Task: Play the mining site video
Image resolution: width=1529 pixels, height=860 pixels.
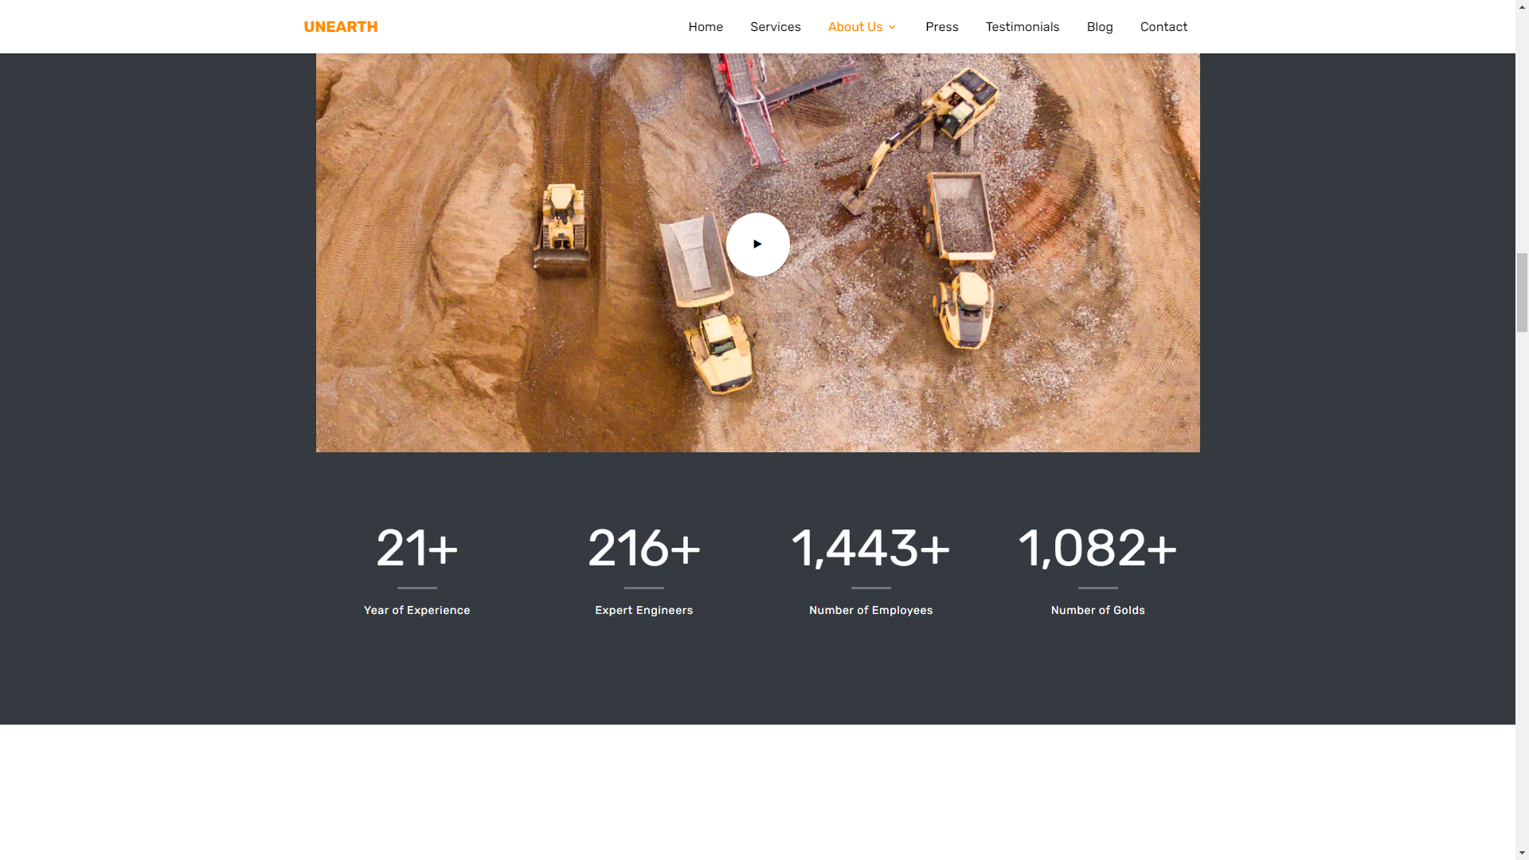Action: pyautogui.click(x=757, y=244)
